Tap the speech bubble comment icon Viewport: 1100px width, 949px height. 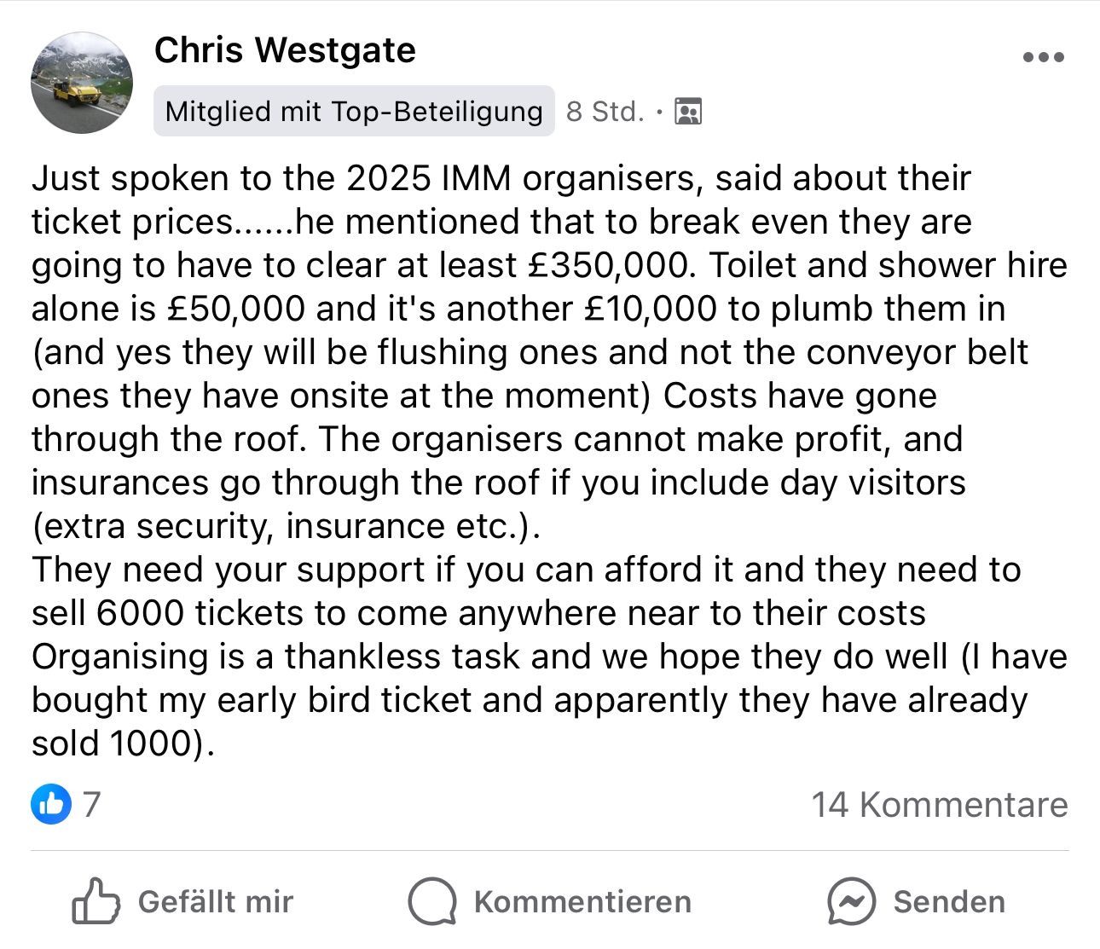coord(432,901)
